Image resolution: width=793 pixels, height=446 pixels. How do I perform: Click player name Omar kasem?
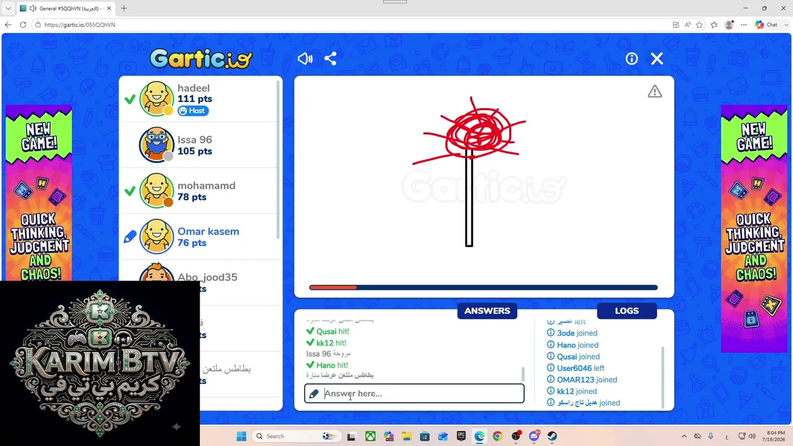click(x=208, y=232)
